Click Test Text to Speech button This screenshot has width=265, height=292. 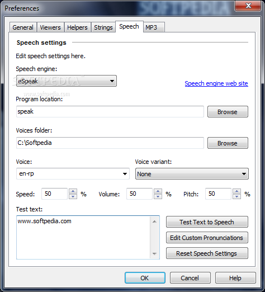[207, 222]
